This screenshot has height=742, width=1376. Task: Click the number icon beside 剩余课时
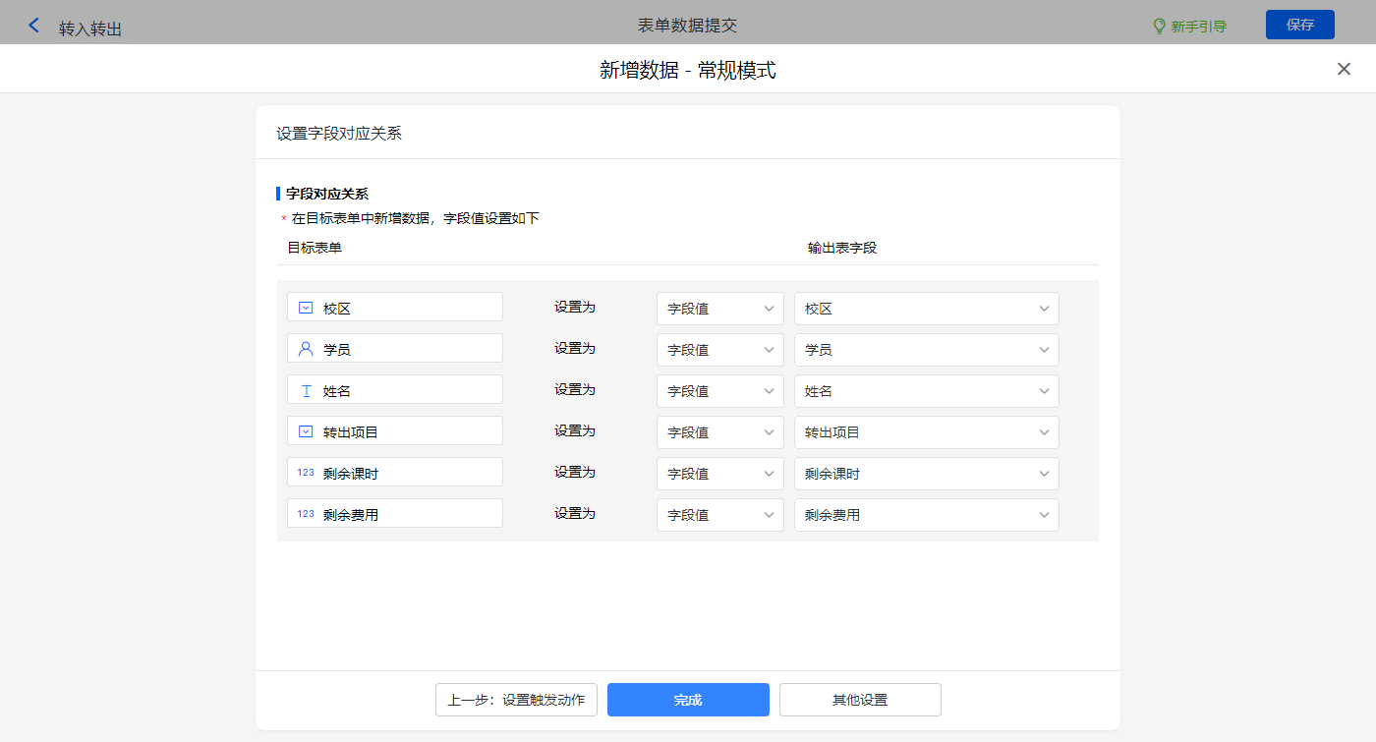(x=306, y=473)
